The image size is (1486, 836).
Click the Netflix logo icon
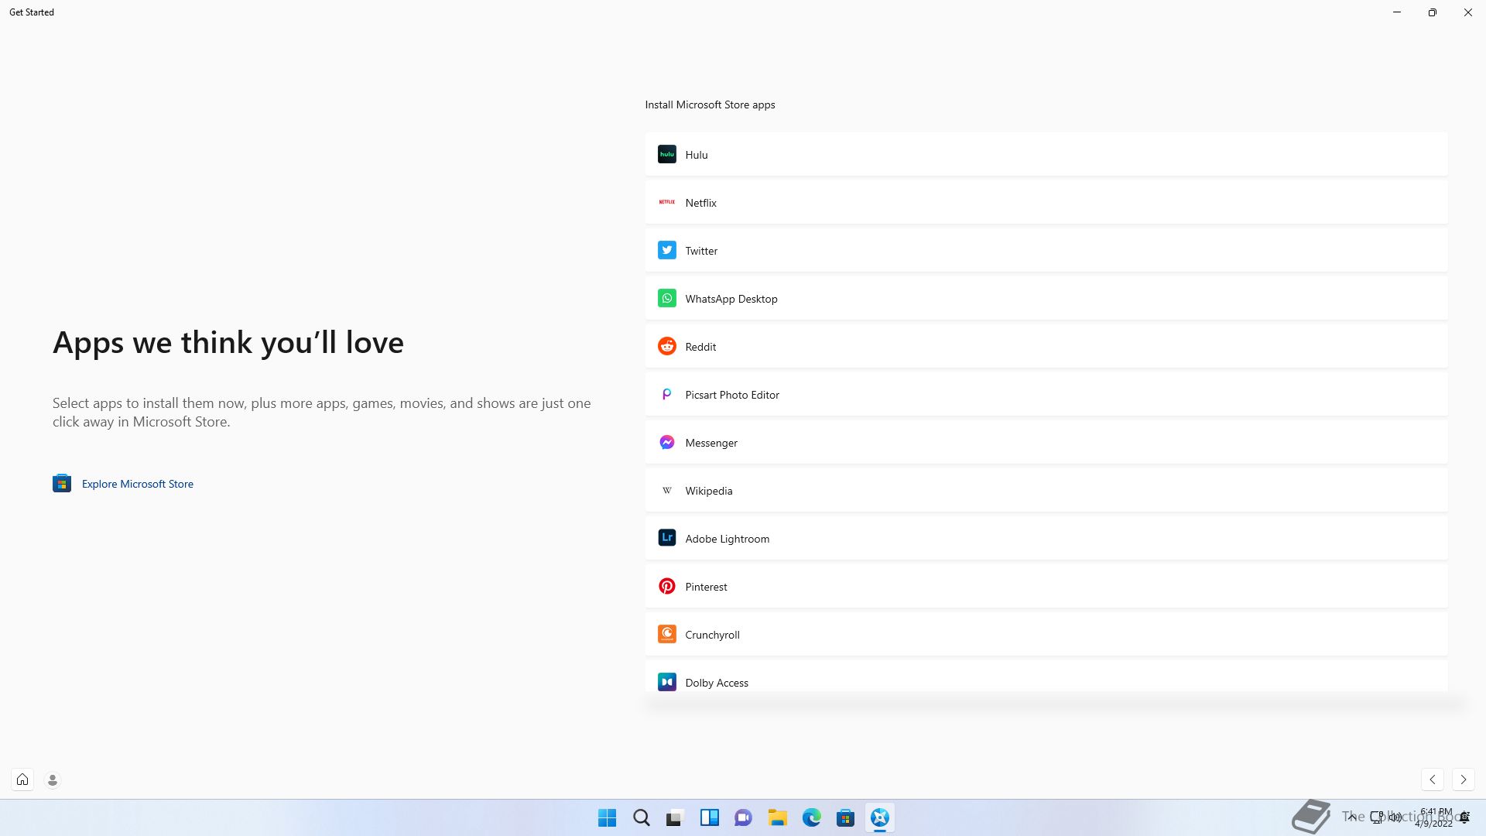666,202
